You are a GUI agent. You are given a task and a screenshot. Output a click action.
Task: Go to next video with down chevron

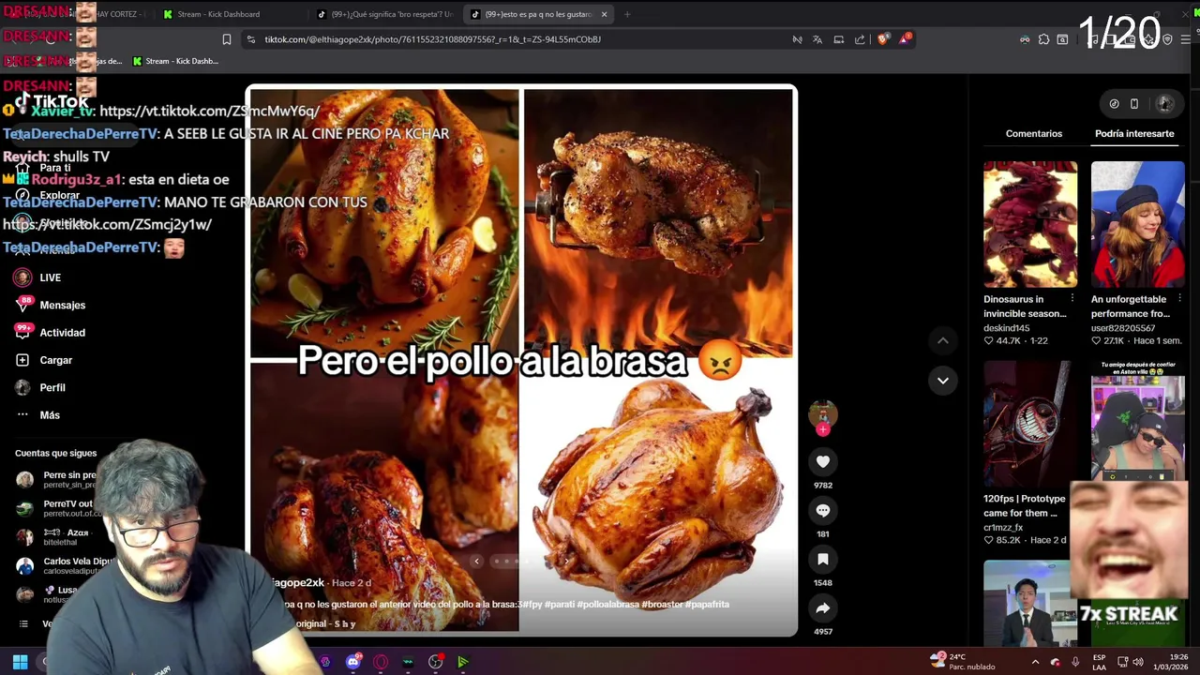click(x=942, y=380)
